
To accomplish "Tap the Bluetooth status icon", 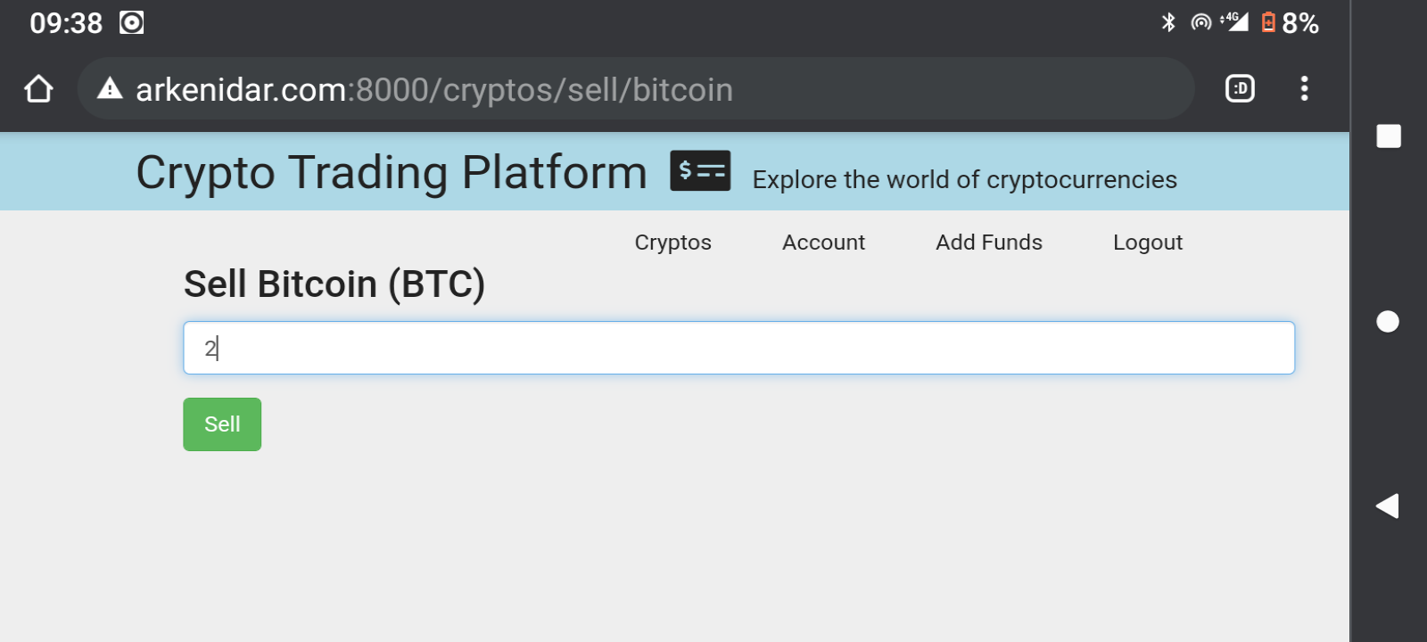I will (1168, 22).
